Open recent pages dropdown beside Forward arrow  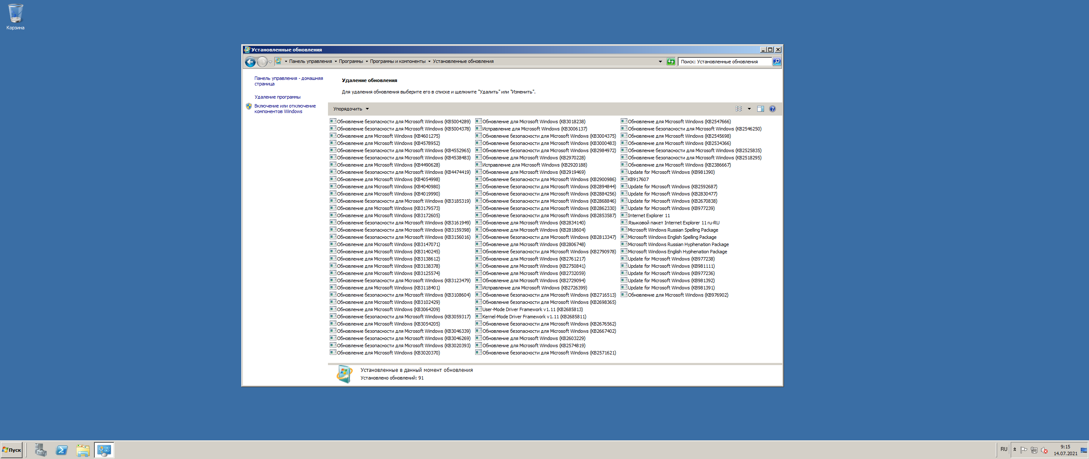pos(270,62)
